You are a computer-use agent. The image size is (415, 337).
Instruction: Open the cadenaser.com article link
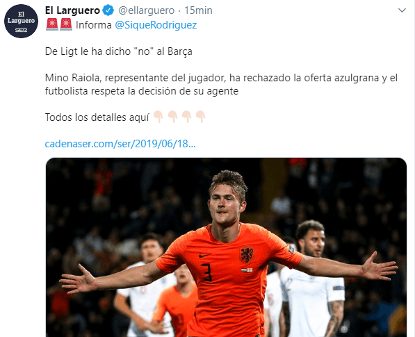pos(120,144)
